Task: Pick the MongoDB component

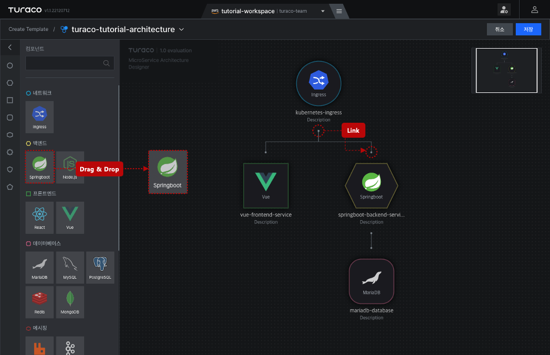Action: (70, 302)
